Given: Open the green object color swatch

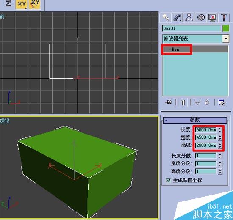Looking at the screenshot, I should (x=226, y=28).
